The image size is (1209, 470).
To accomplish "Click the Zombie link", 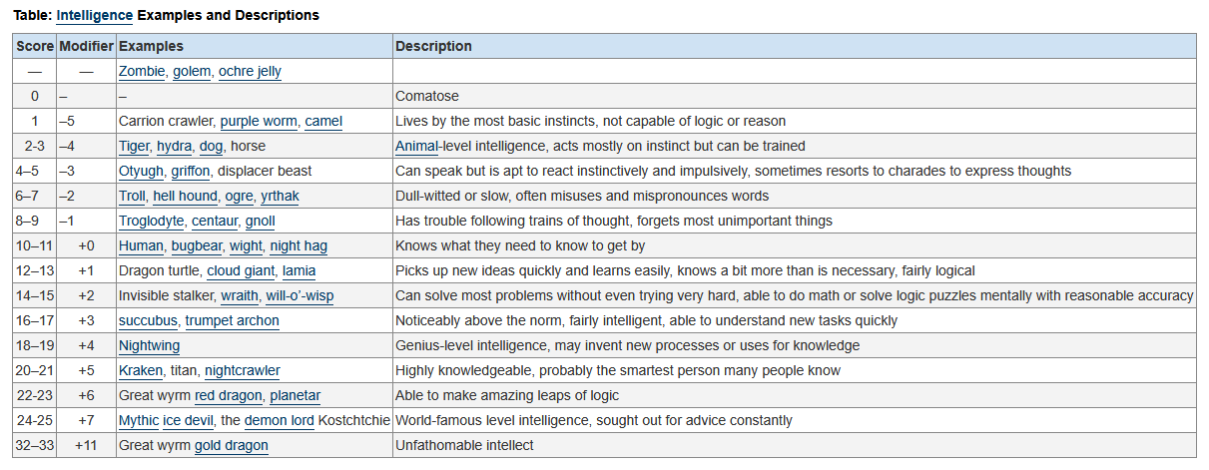I will 142,71.
